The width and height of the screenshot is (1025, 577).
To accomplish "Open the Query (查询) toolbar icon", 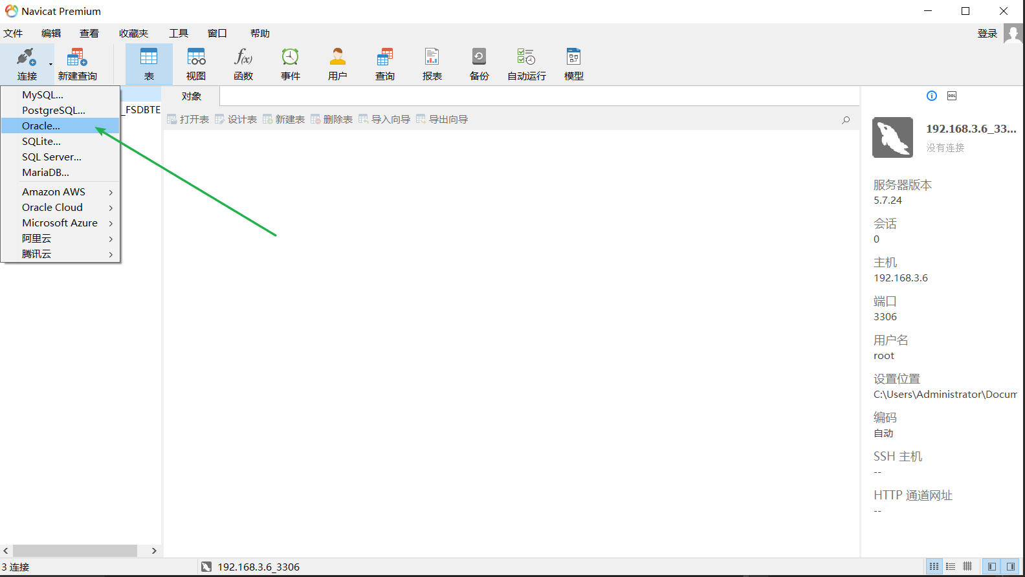I will coord(385,64).
